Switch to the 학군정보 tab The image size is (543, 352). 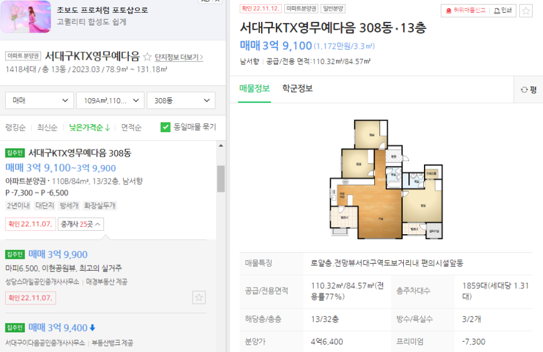pos(298,88)
